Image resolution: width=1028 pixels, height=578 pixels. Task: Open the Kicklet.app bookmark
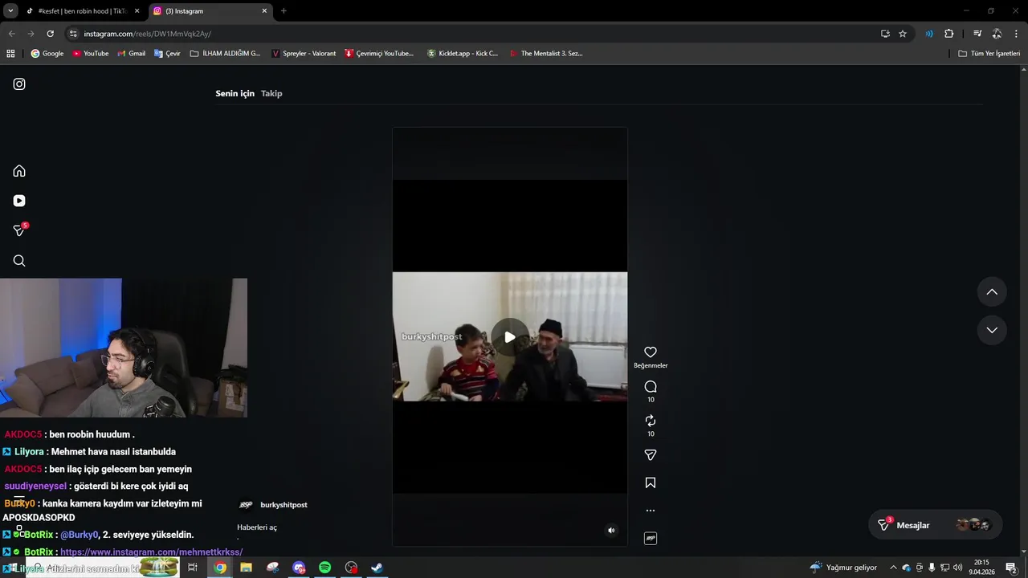[x=463, y=54]
